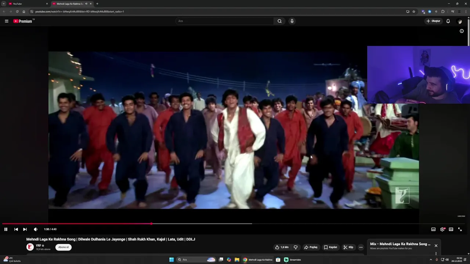Image resolution: width=470 pixels, height=264 pixels.
Task: Skip to the next video
Action: point(25,229)
